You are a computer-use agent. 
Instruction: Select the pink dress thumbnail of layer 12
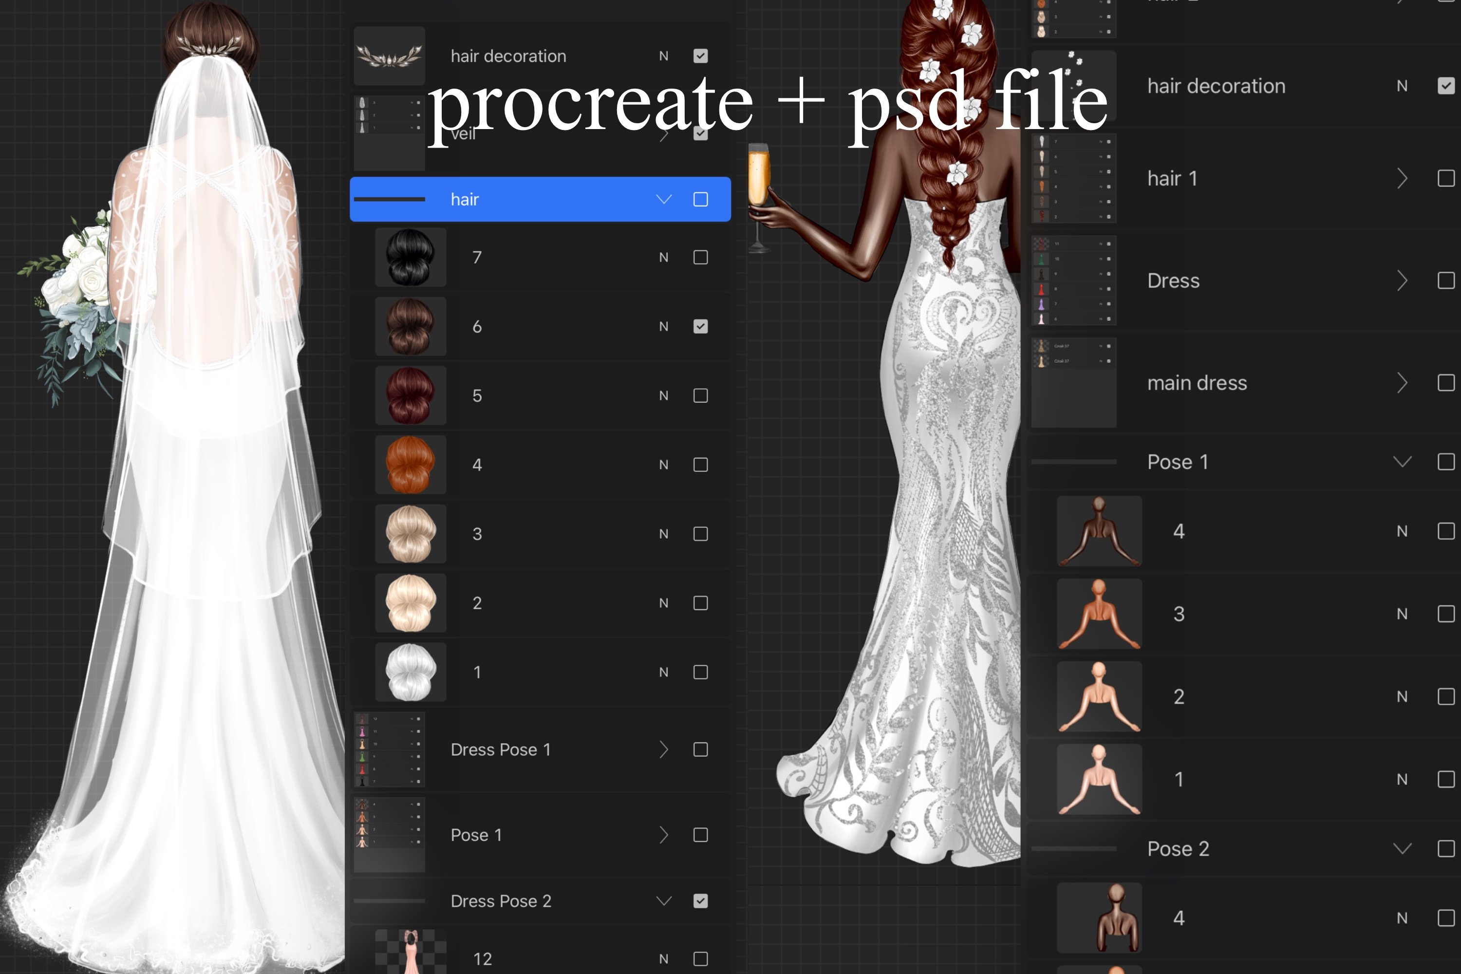[410, 952]
